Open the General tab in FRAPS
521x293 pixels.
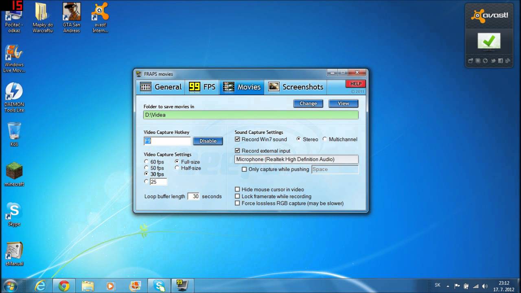[161, 87]
